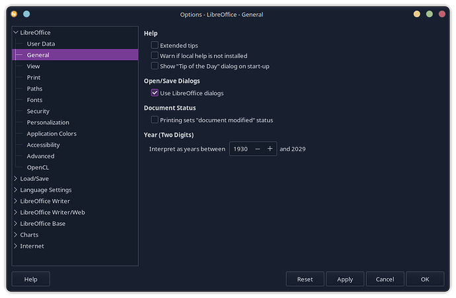Expand the Charts tree node
This screenshot has width=456, height=298.
click(16, 235)
